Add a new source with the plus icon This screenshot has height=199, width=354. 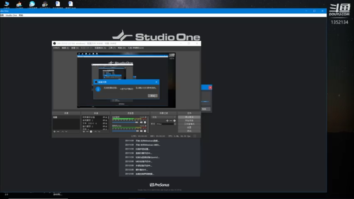point(84,131)
